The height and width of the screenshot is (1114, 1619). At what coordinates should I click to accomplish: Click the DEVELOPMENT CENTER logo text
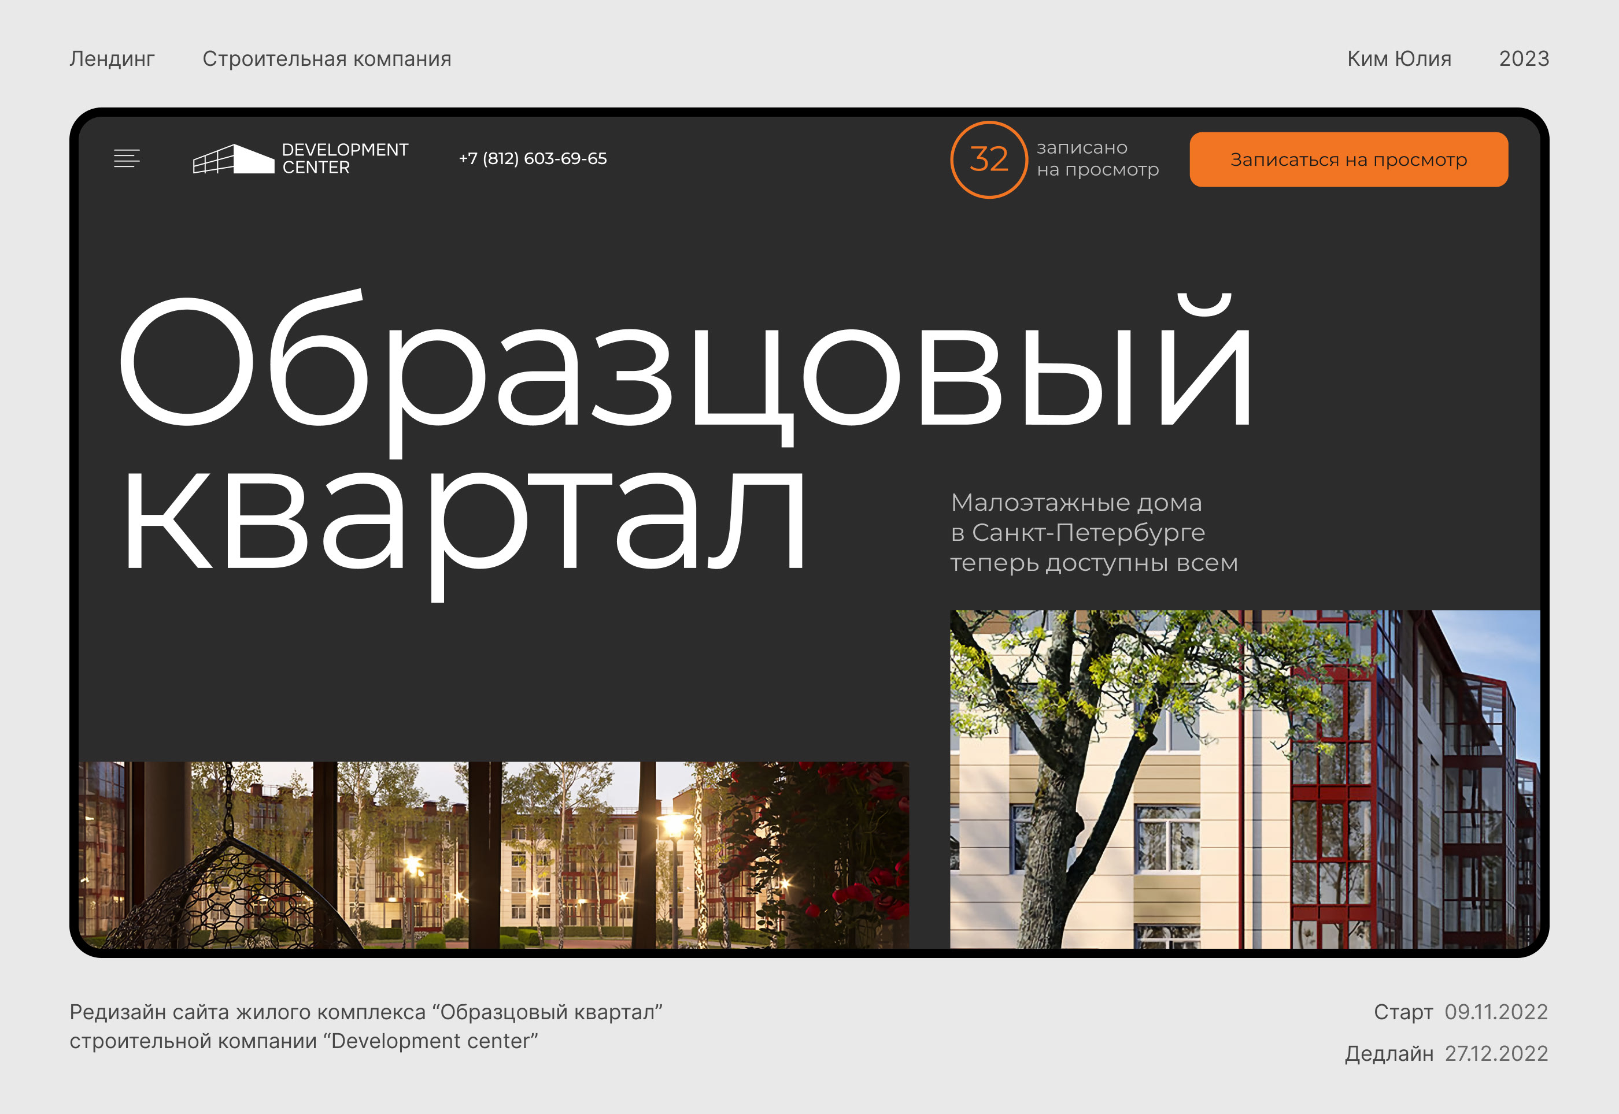pos(345,158)
